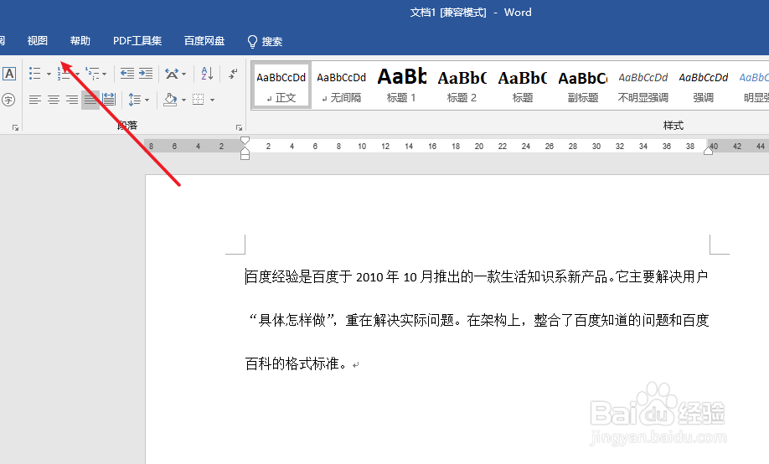Expand shading color dropdown

click(184, 100)
